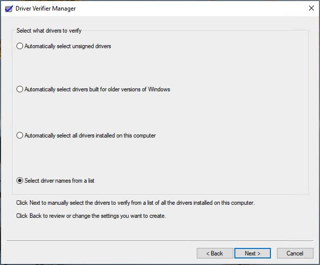The width and height of the screenshot is (320, 265).
Task: Click the 'Click Next to manually select' hint text
Action: 135,203
